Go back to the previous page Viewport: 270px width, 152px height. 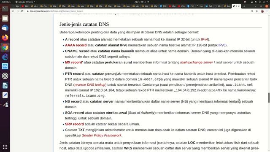tap(13, 11)
